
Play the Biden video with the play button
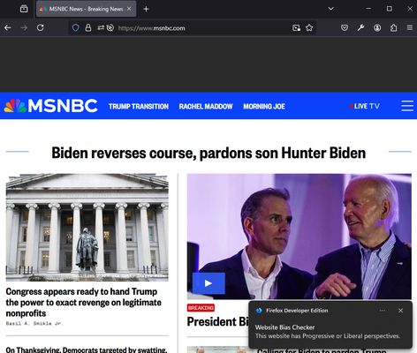[208, 283]
